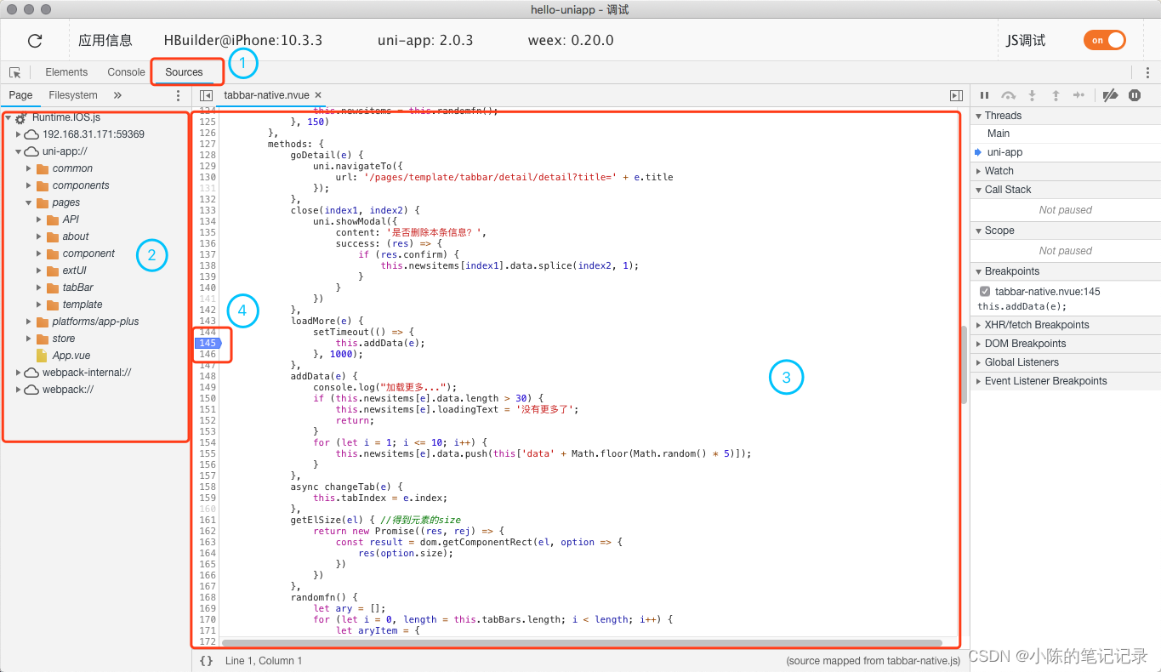
Task: Collapse the uni-app:// tree node
Action: click(19, 151)
